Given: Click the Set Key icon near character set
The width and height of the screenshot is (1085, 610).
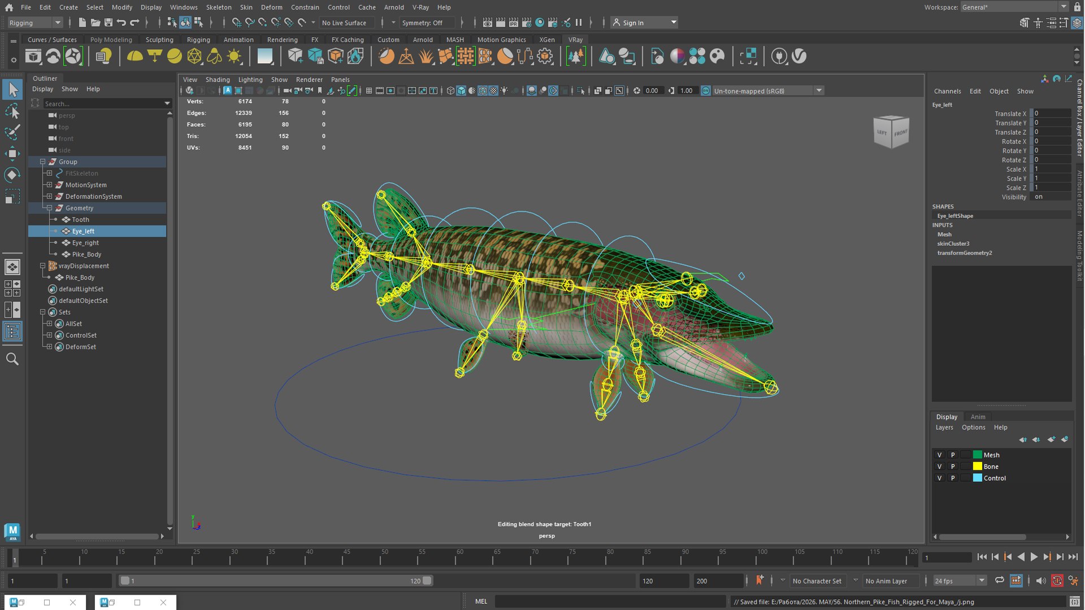Looking at the screenshot, I should click(x=759, y=580).
